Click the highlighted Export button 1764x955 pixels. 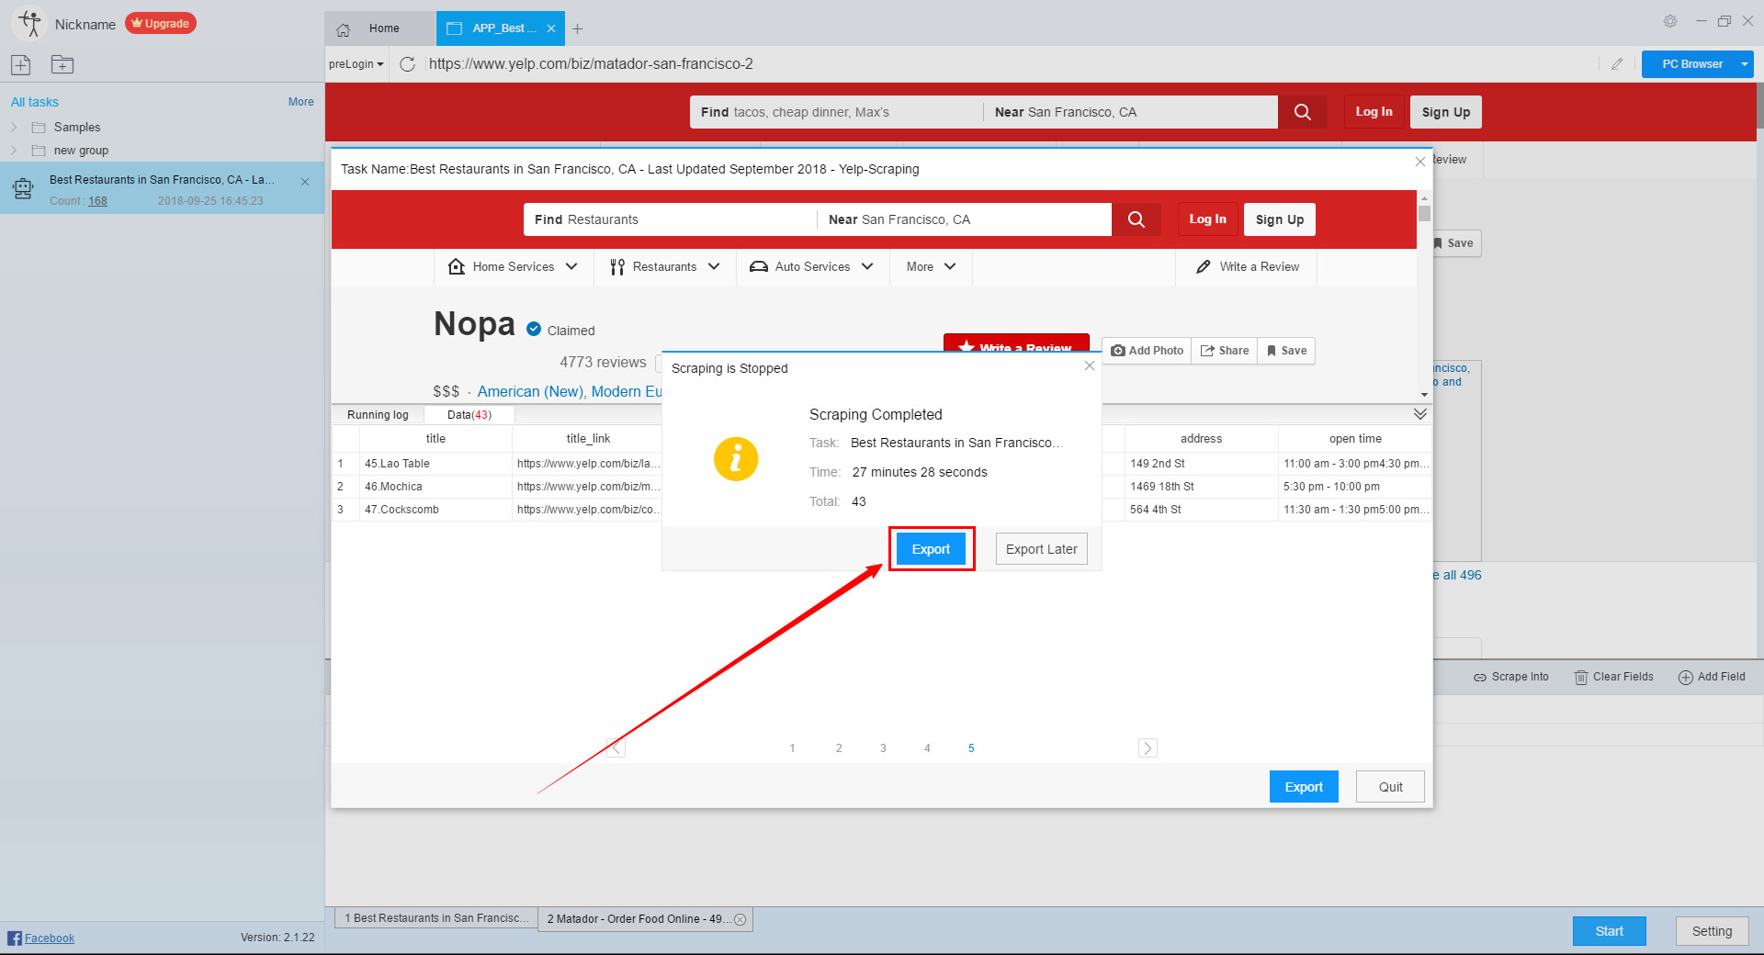(x=931, y=548)
